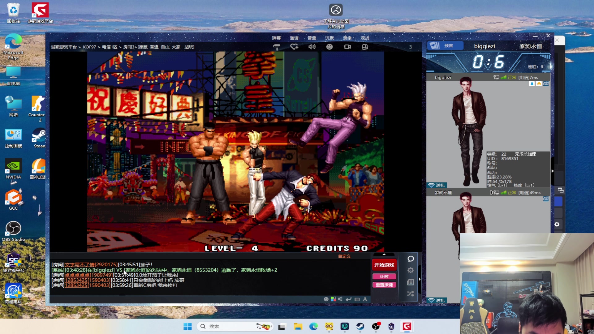Open the 观战 spectator icon
The height and width of the screenshot is (334, 594).
click(x=365, y=47)
